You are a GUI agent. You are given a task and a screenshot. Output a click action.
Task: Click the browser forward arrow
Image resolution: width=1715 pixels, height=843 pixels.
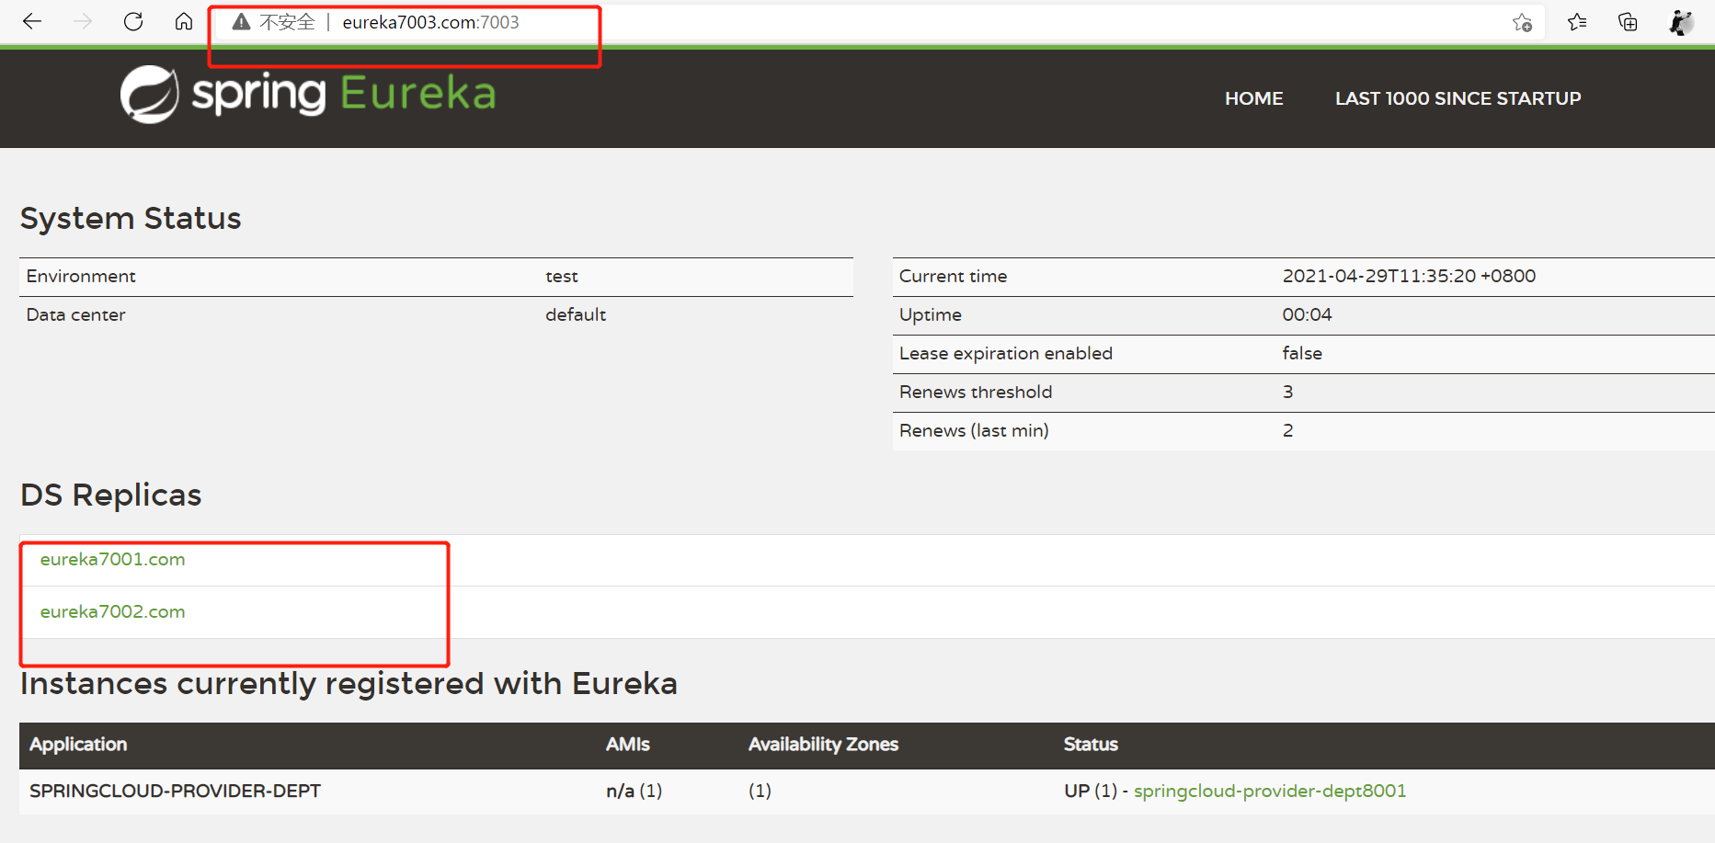tap(83, 21)
